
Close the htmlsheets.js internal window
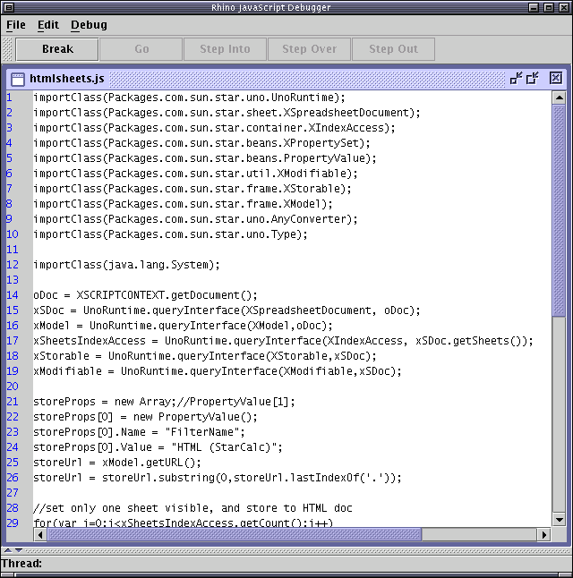[x=555, y=79]
